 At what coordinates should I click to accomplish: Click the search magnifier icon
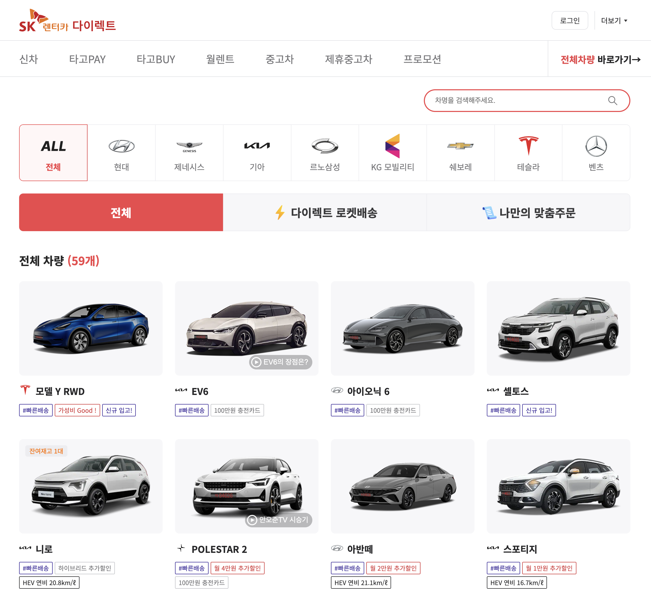pos(612,101)
